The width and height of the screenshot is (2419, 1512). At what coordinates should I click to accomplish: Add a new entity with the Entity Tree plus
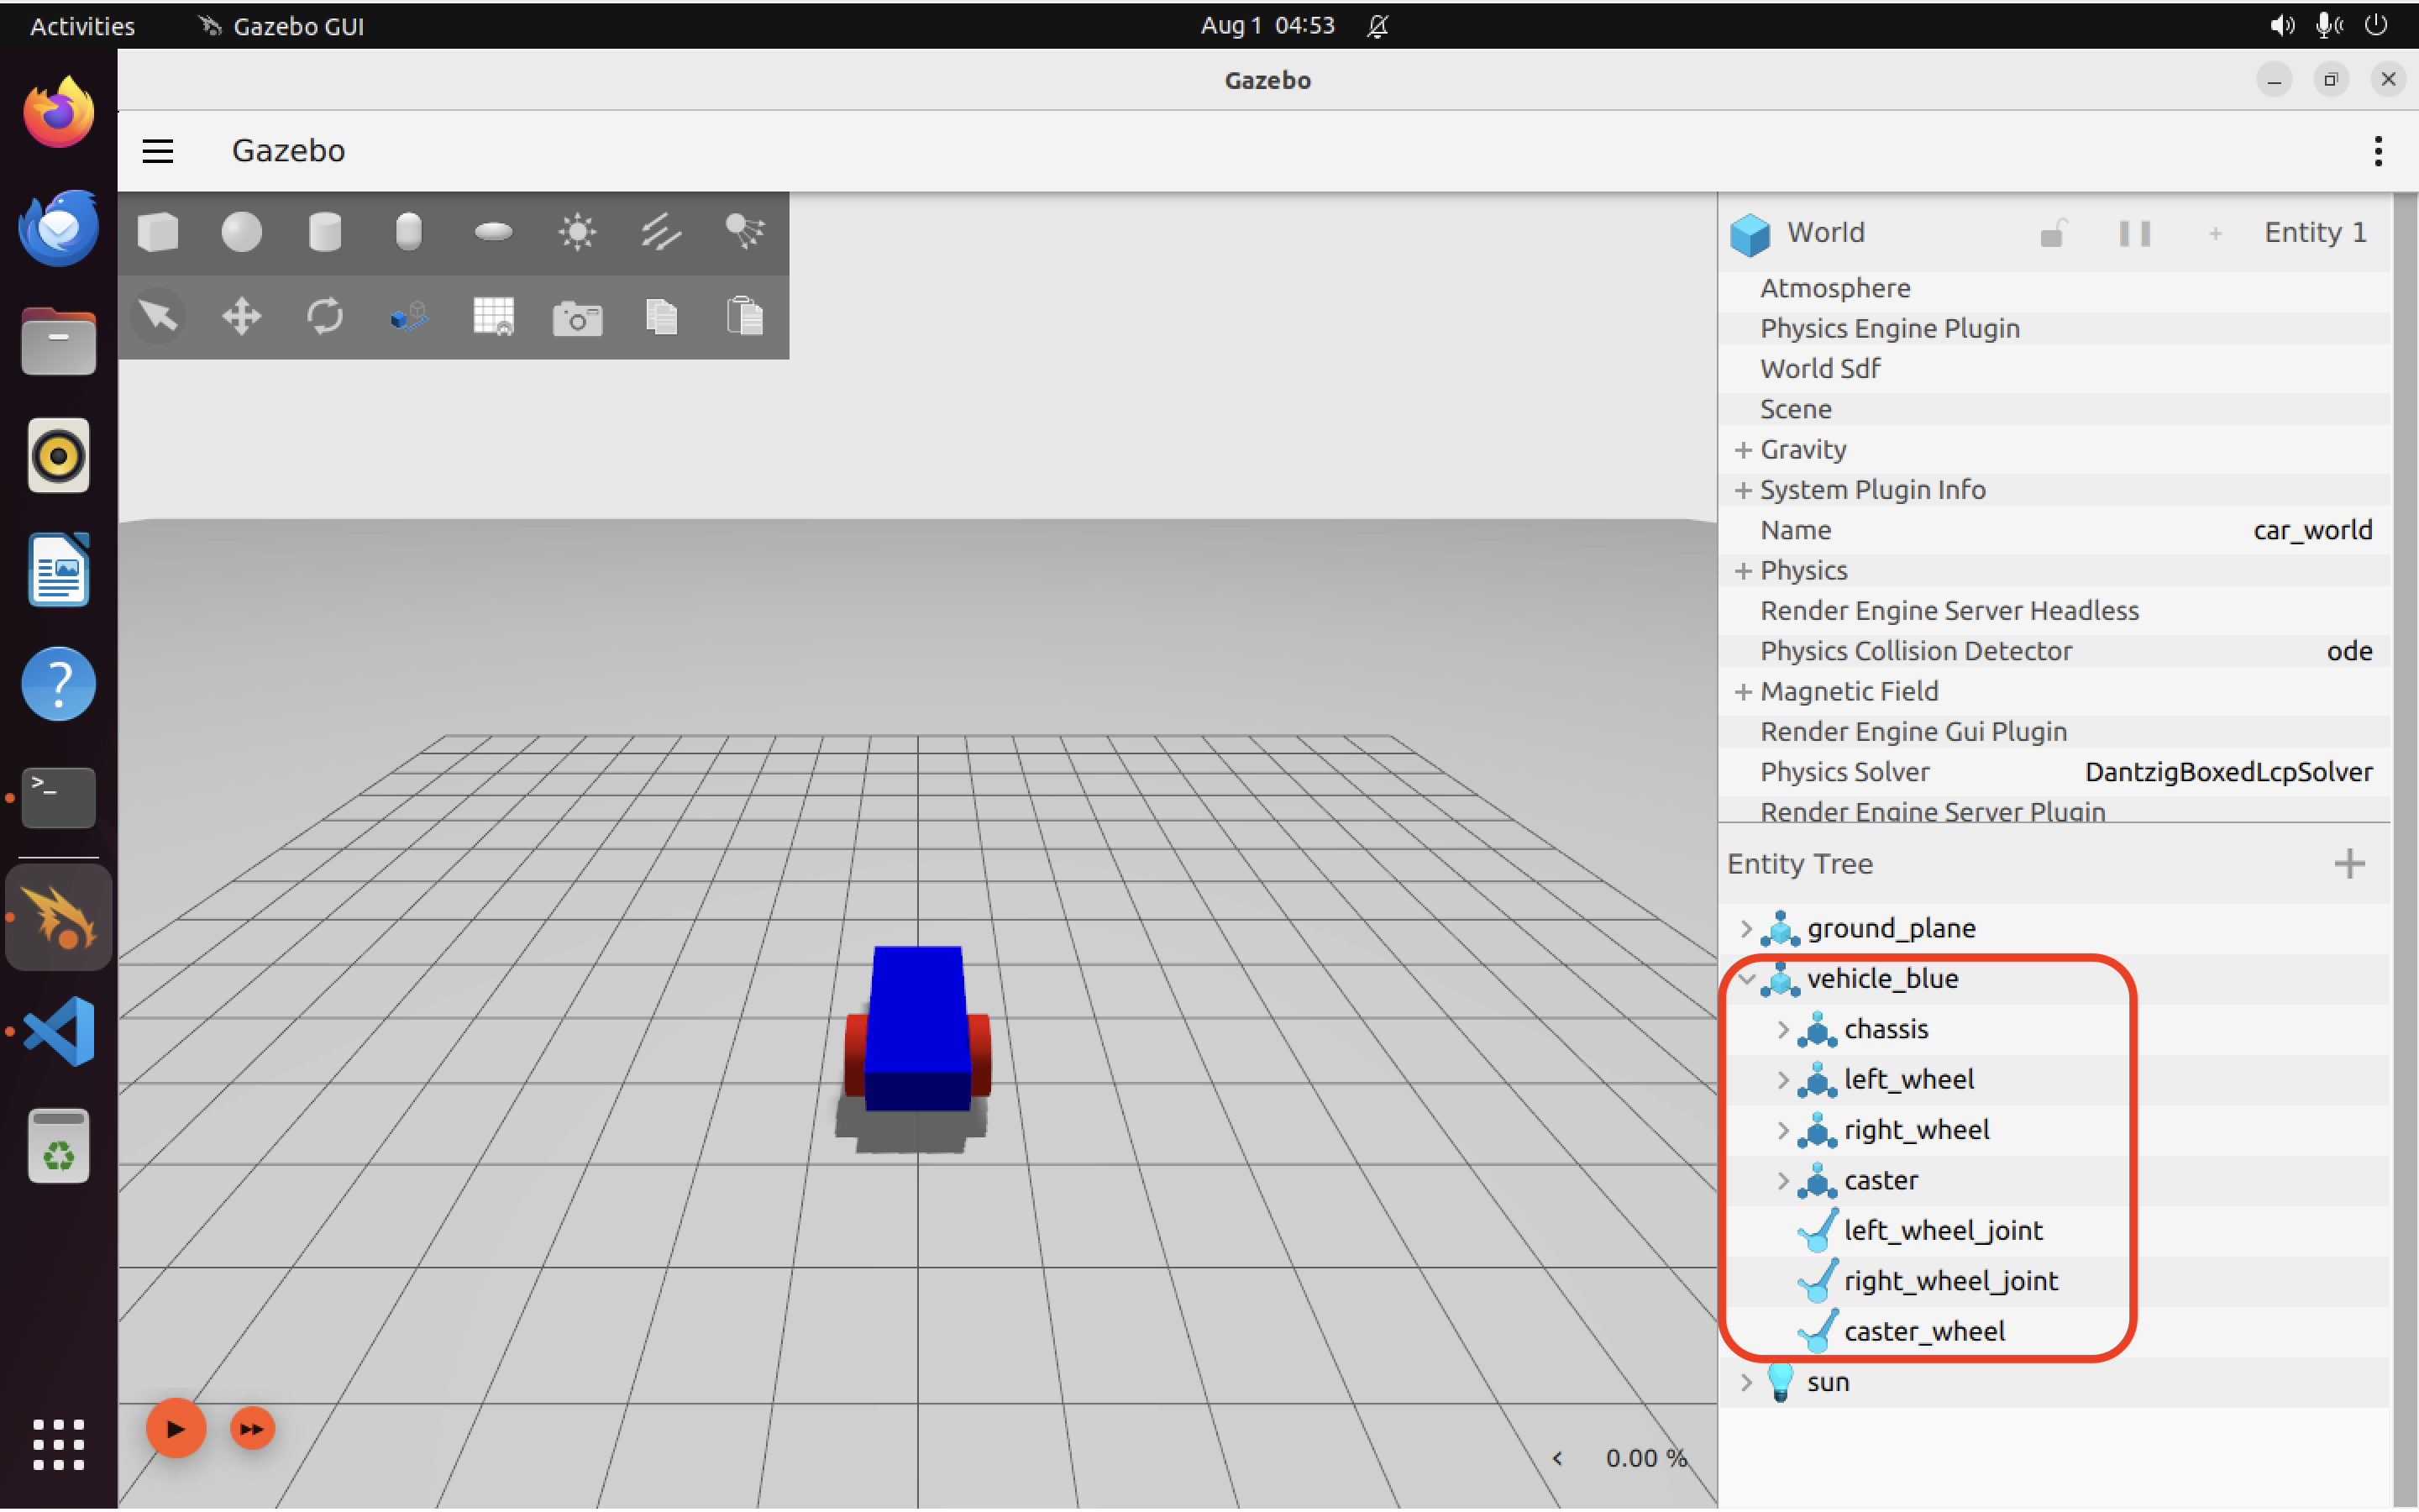click(2350, 863)
